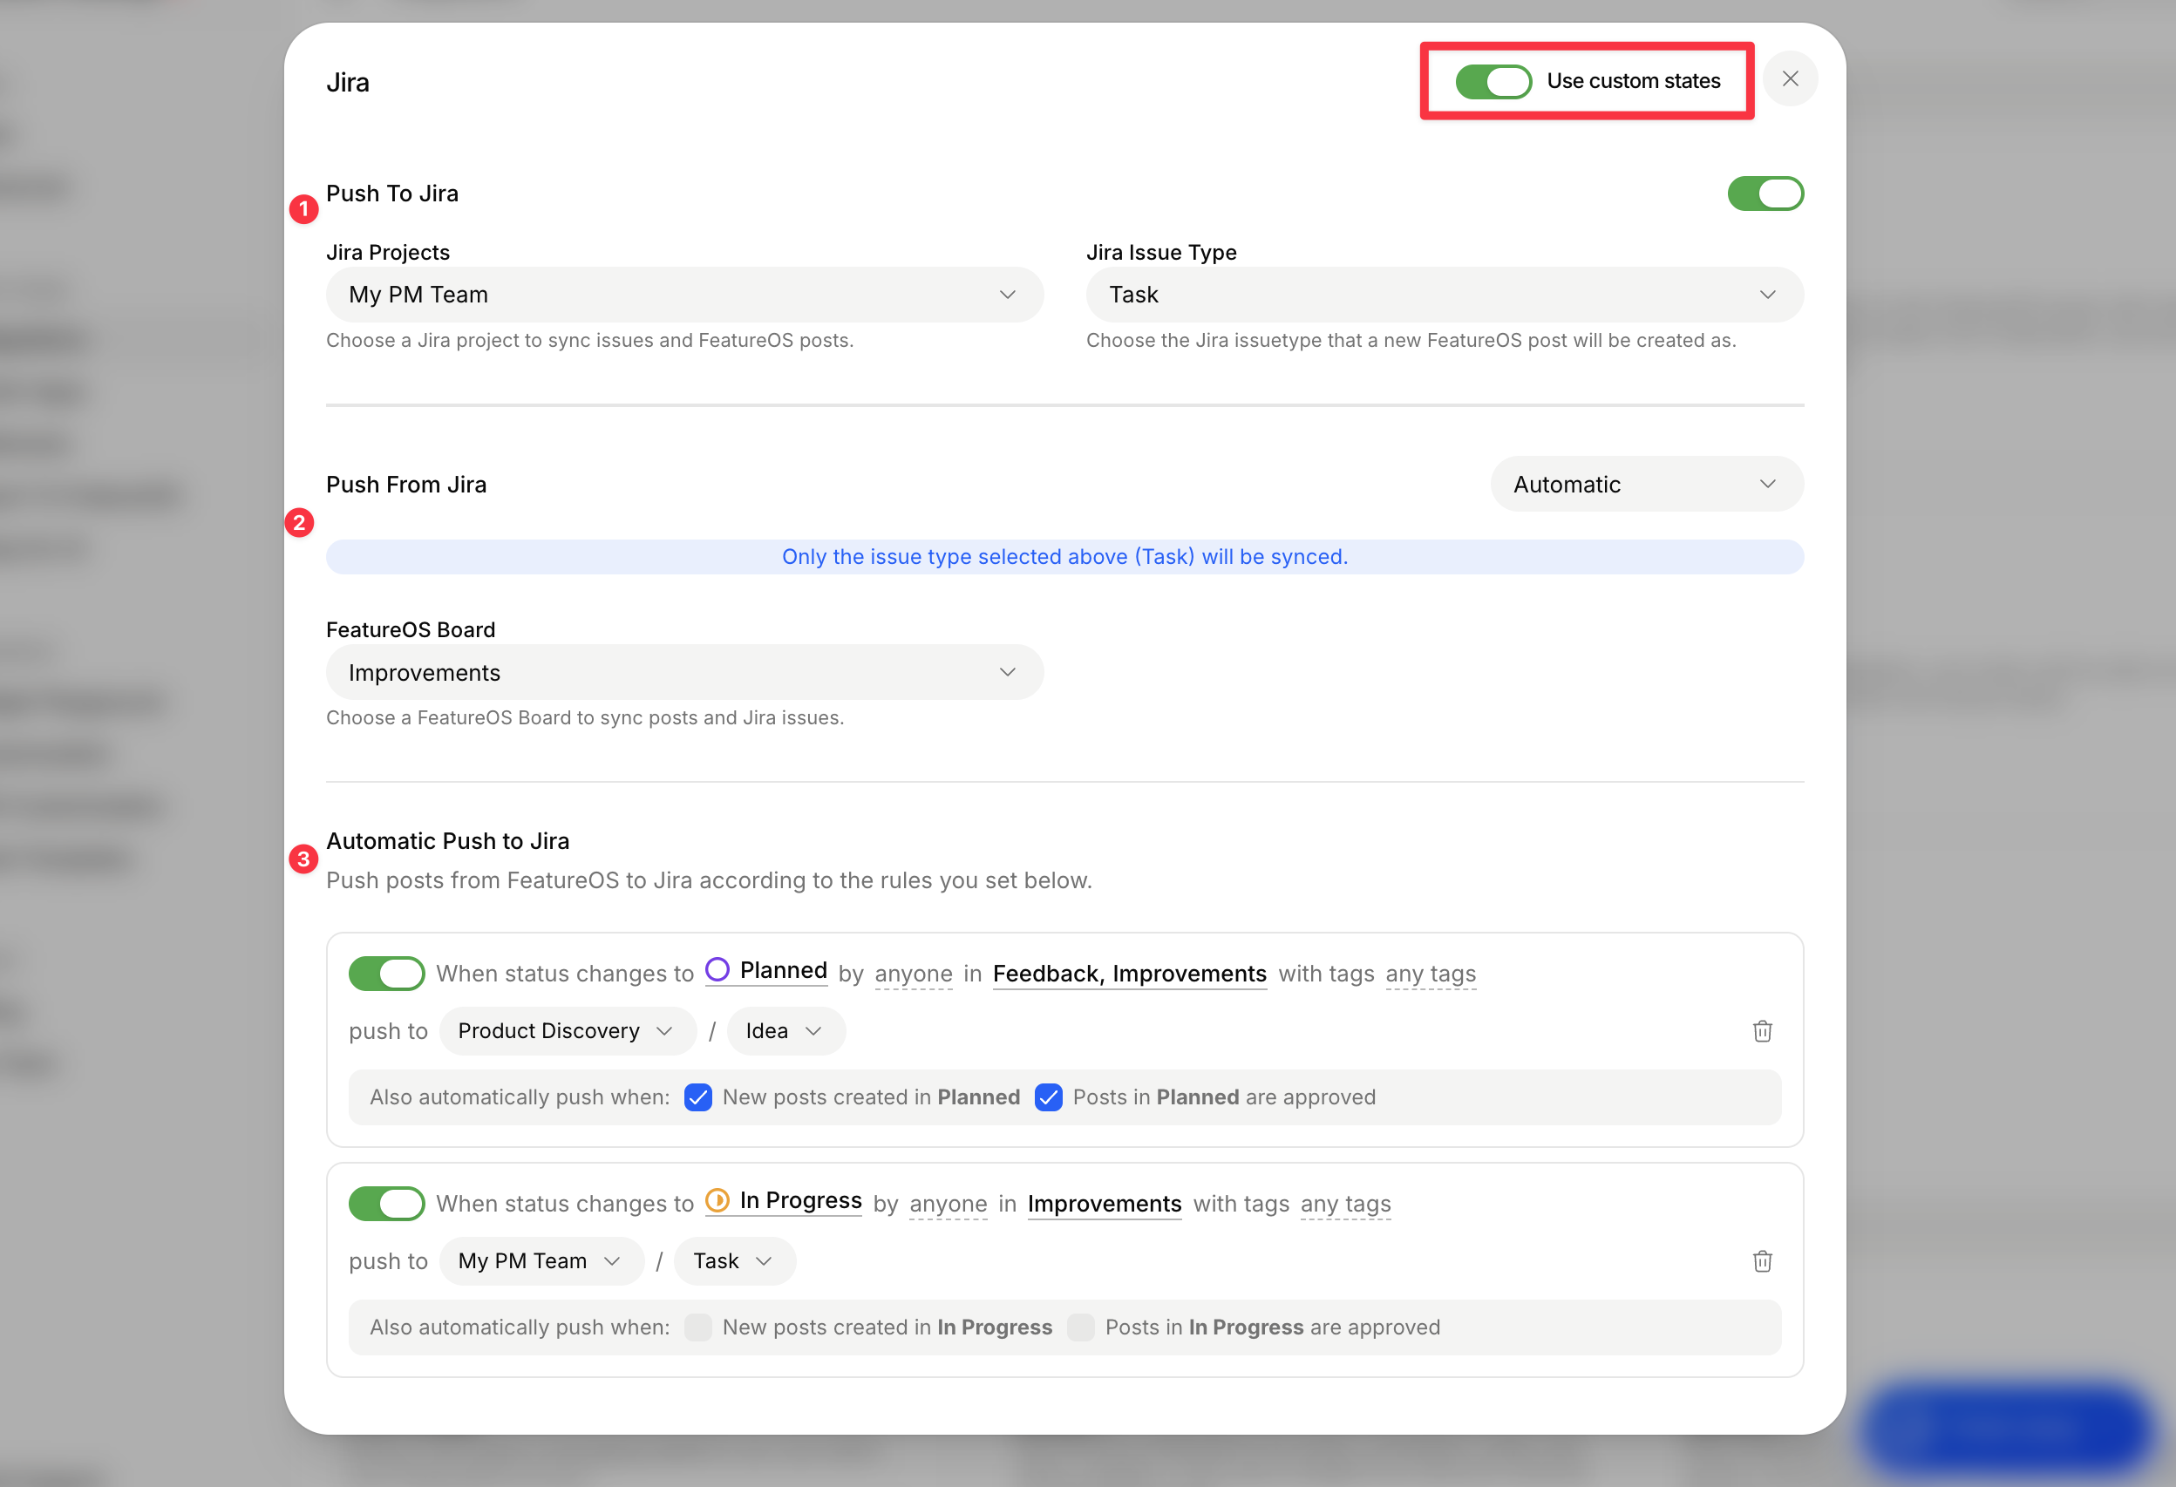This screenshot has width=2176, height=1487.
Task: Close the Jira settings dialog
Action: tap(1789, 78)
